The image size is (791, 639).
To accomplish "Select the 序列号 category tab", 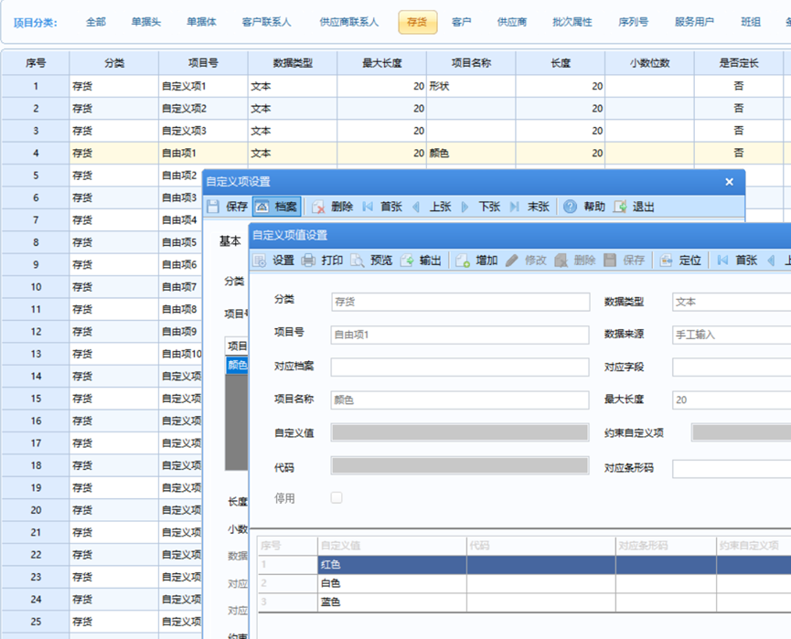I will pos(633,22).
